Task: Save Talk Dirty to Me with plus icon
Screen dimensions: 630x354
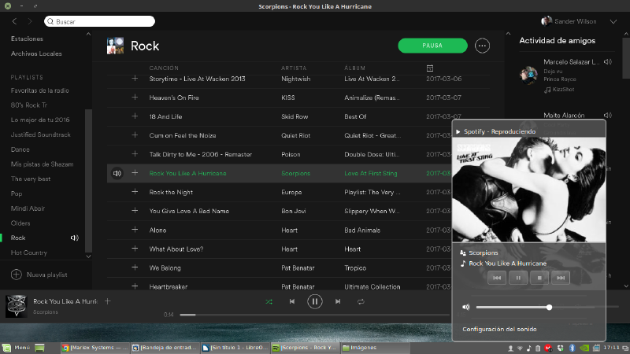Action: point(135,154)
